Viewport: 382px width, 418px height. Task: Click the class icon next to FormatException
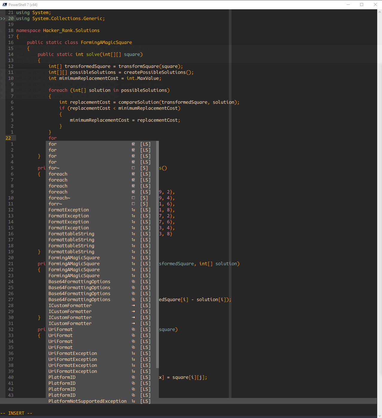point(133,210)
